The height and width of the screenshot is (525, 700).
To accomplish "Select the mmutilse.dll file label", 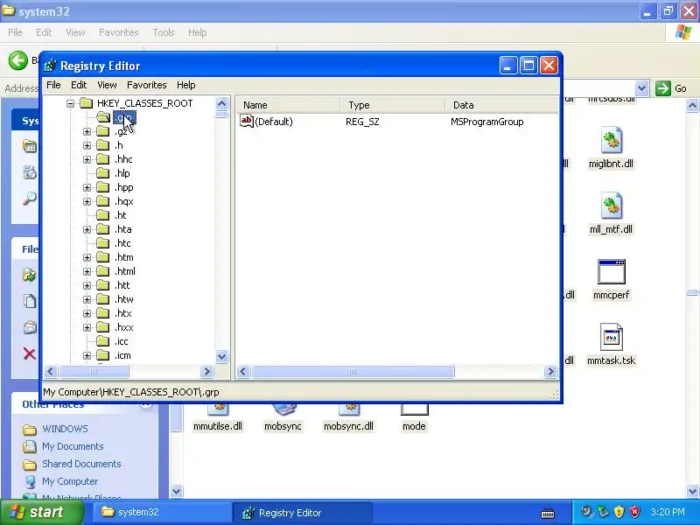I will pos(218,426).
